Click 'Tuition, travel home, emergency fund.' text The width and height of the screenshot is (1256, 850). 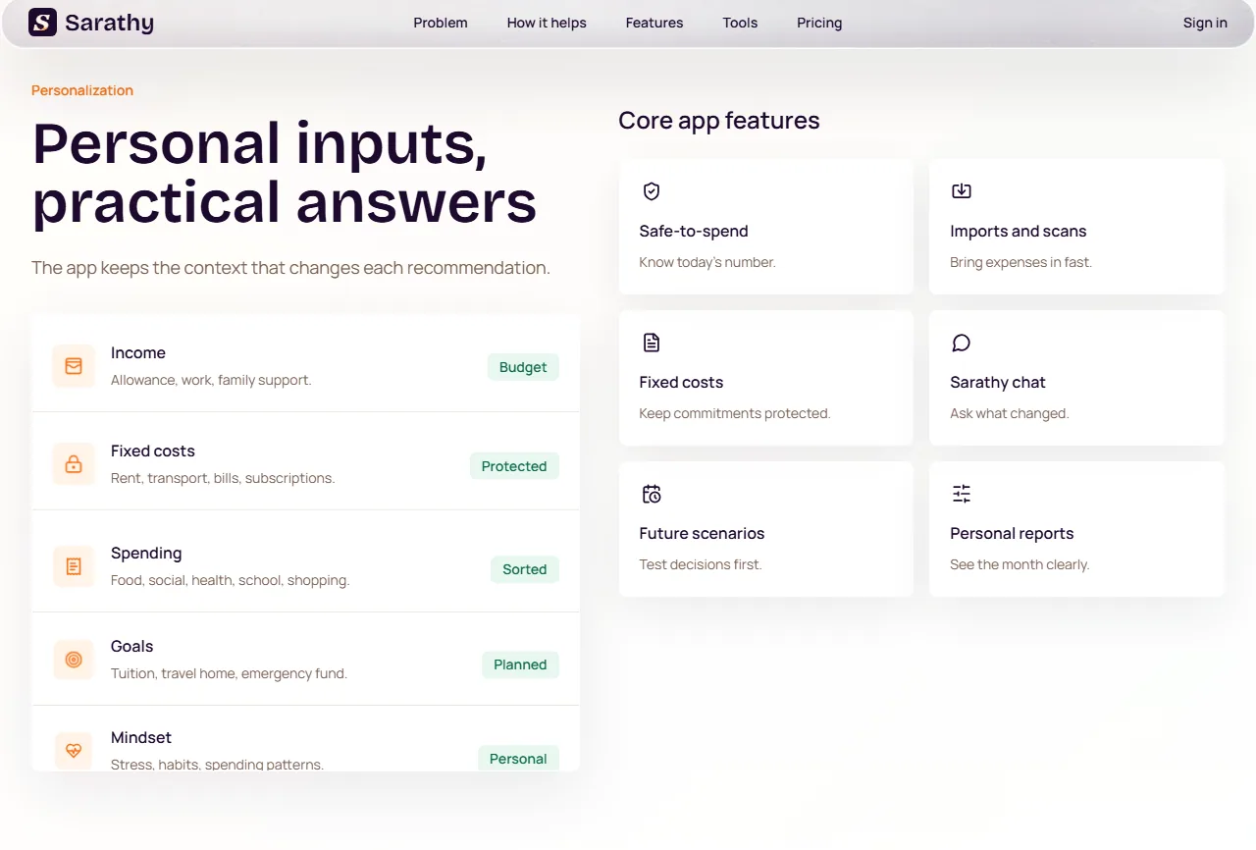pyautogui.click(x=229, y=673)
